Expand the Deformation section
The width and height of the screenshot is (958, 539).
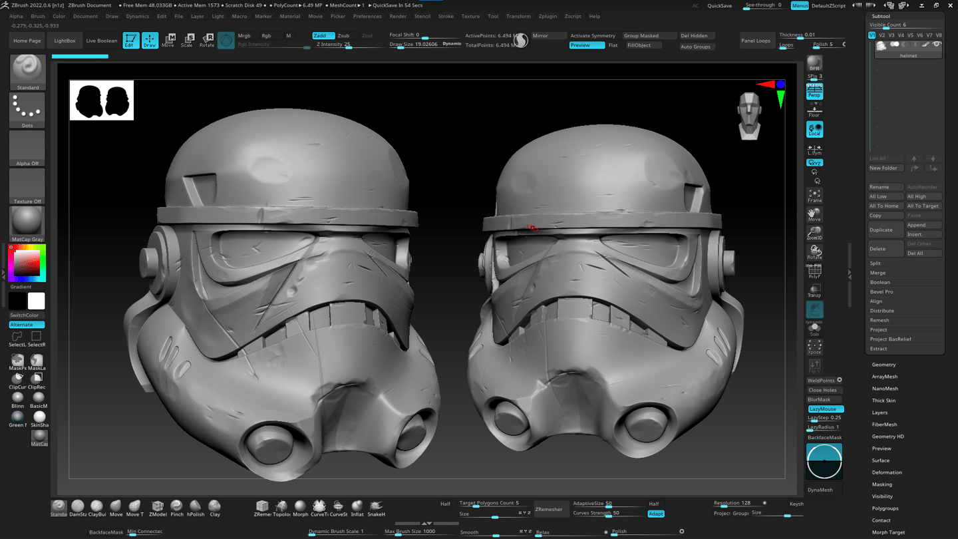pyautogui.click(x=887, y=472)
